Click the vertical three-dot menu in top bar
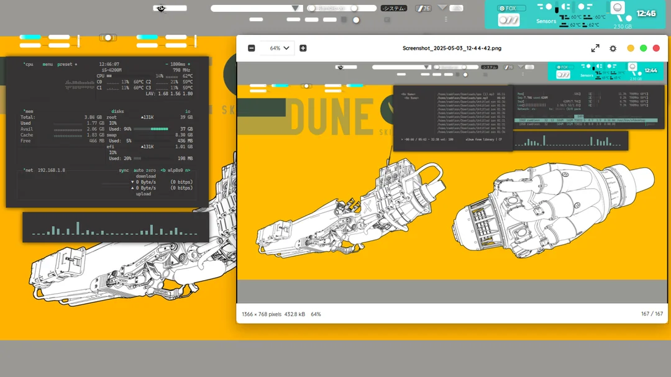This screenshot has width=671, height=377. (x=446, y=19)
